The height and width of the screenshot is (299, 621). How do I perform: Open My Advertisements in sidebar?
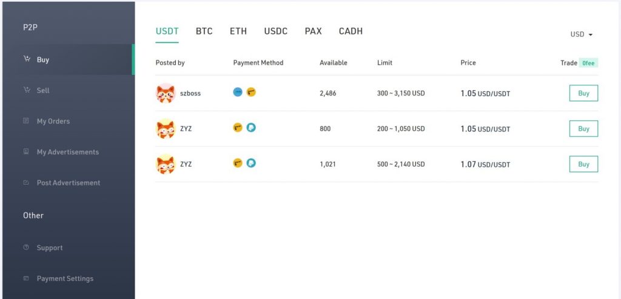(68, 152)
